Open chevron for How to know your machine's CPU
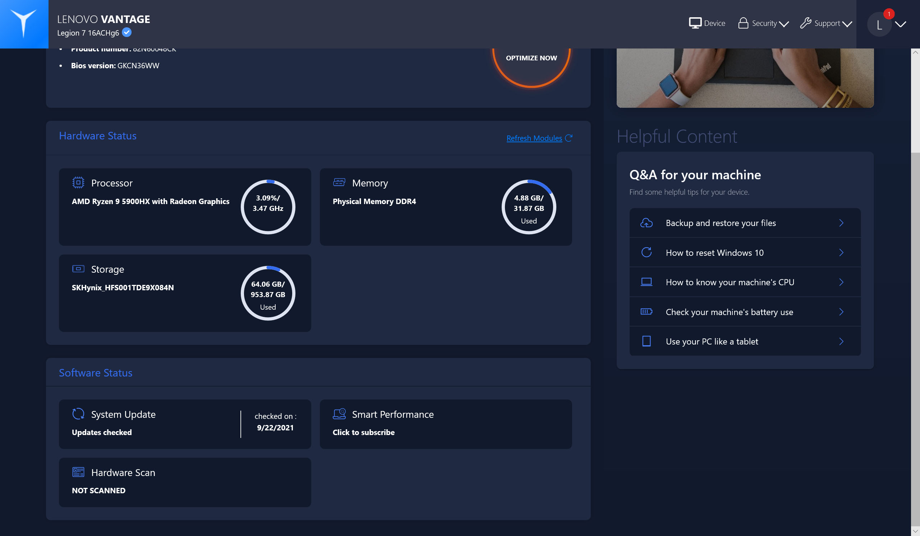920x536 pixels. click(841, 282)
